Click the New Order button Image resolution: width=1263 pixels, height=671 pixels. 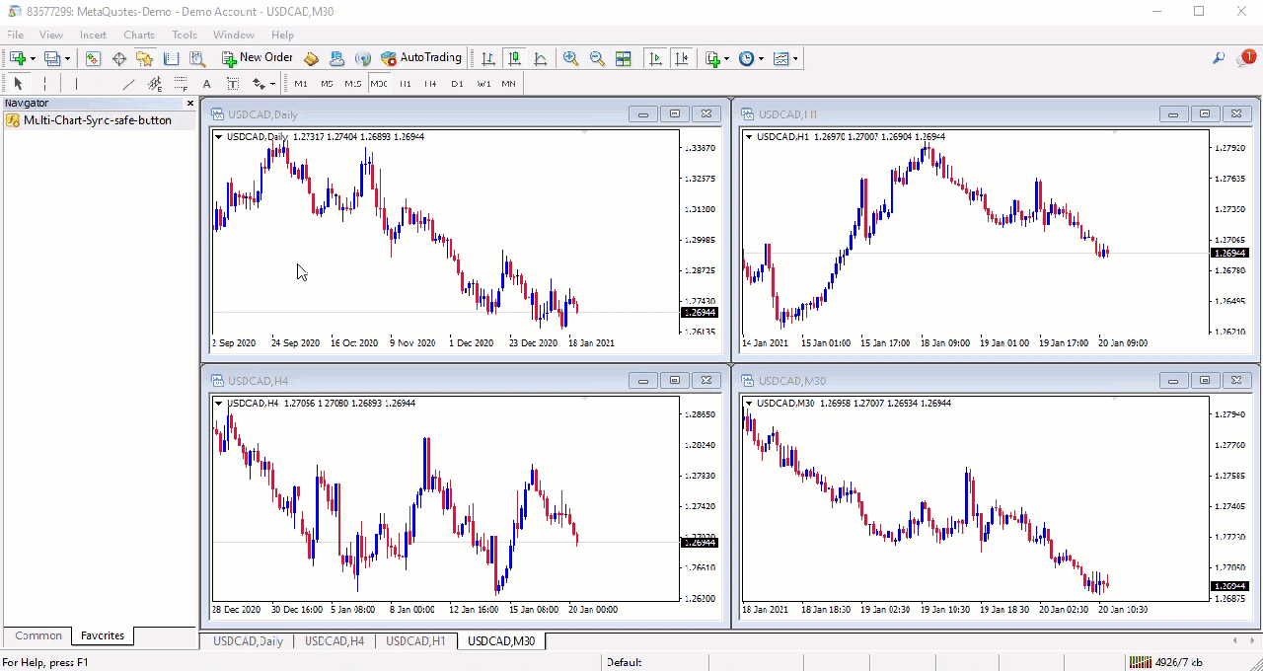pos(257,58)
